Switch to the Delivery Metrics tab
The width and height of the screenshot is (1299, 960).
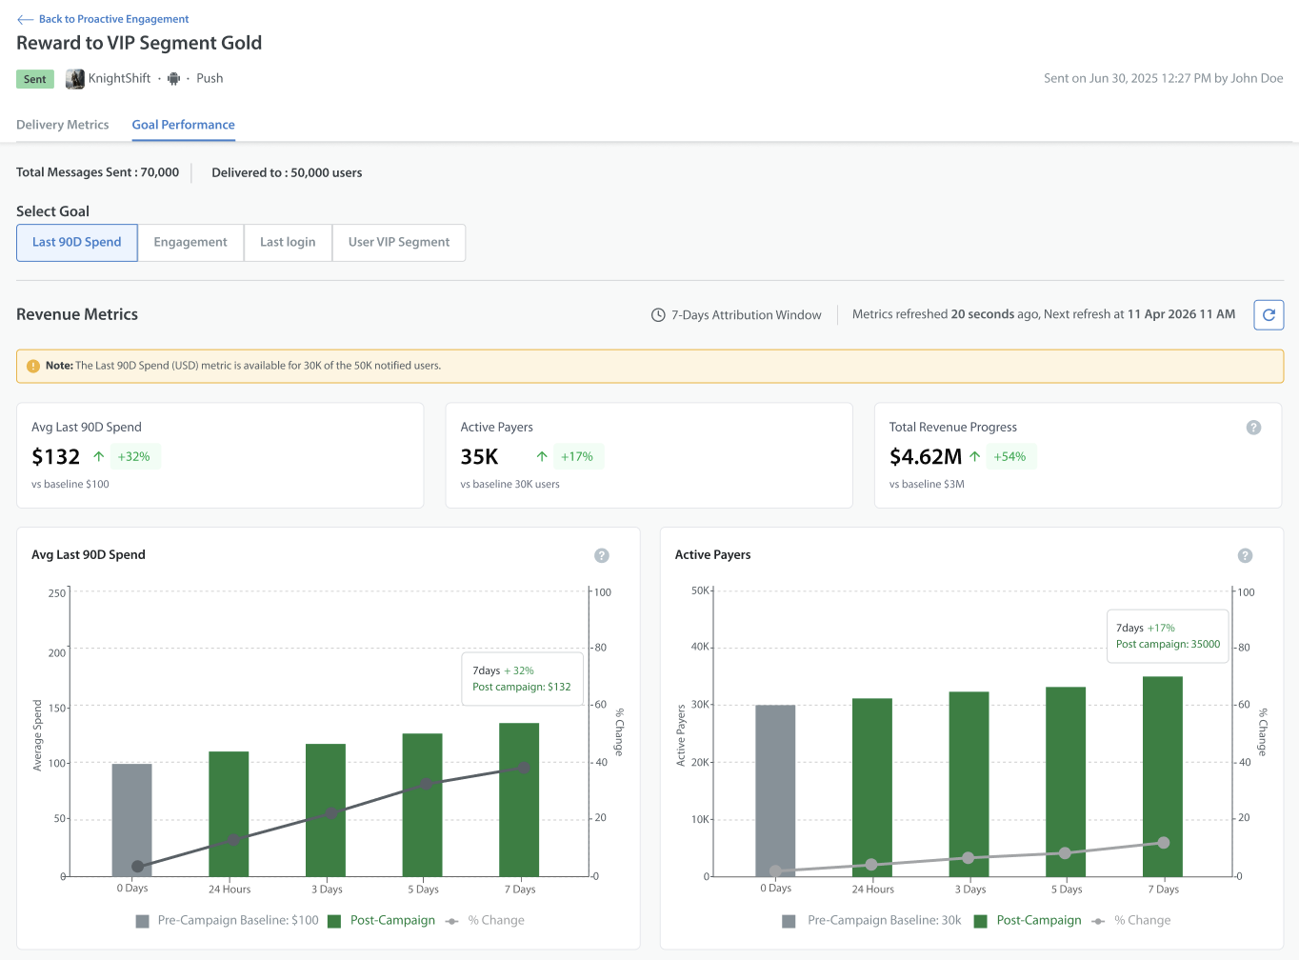click(63, 125)
